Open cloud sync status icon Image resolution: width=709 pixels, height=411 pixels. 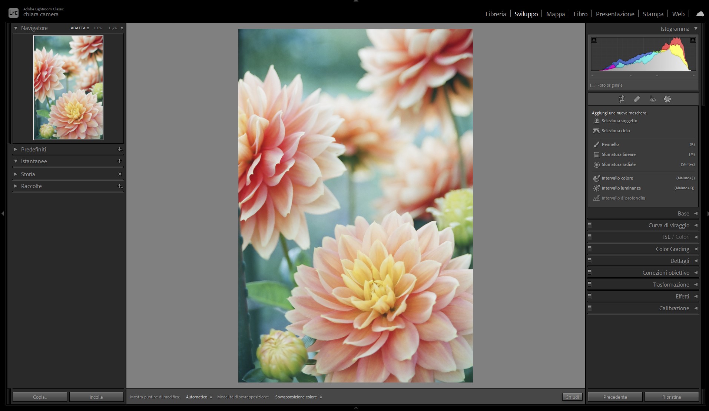700,14
